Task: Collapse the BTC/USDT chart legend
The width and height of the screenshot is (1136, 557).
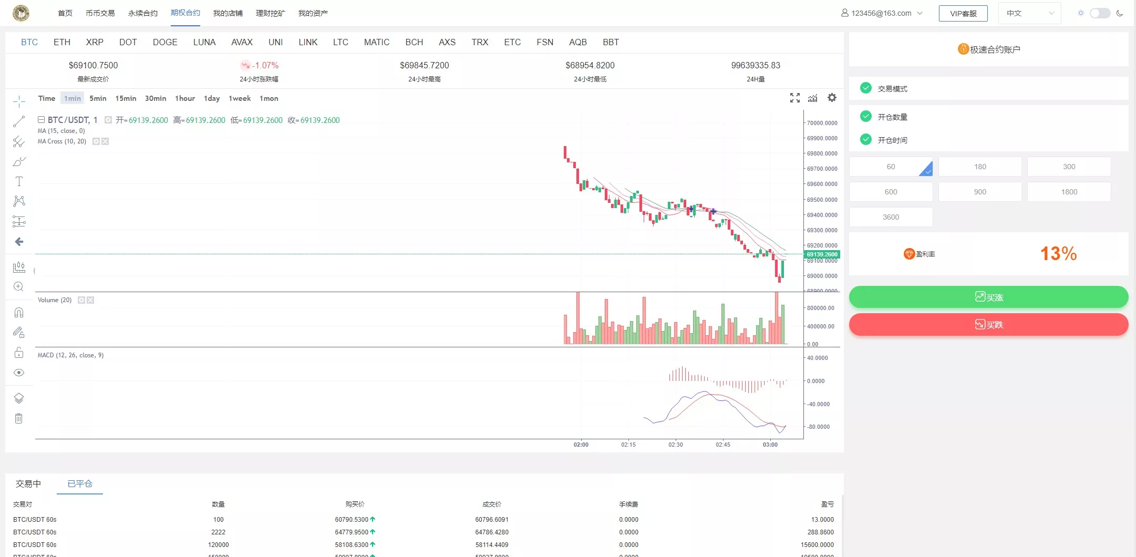Action: 41,120
